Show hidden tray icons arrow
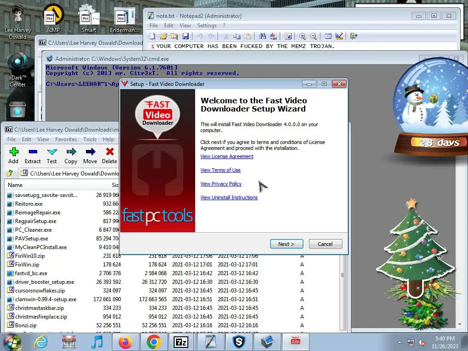The width and height of the screenshot is (468, 351). [399, 342]
